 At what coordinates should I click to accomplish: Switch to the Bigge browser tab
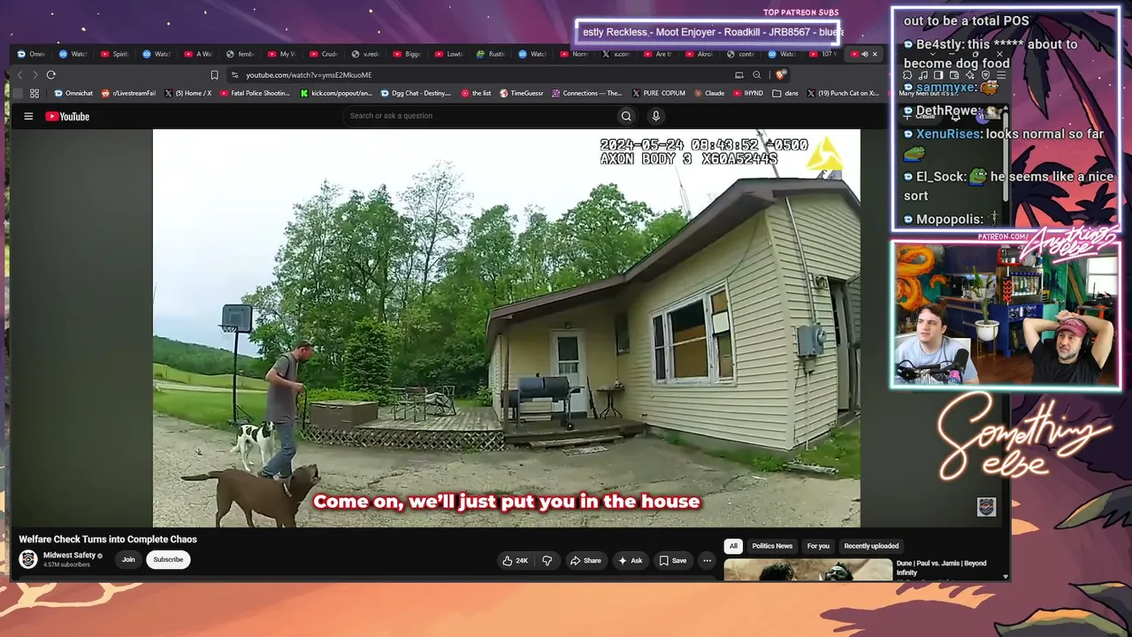(x=407, y=54)
